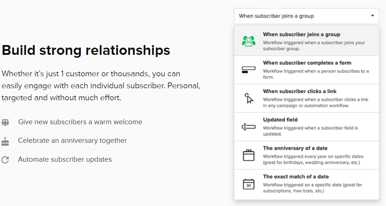The image size is (386, 206).
Task: Click the form field icon
Action: [249, 70]
